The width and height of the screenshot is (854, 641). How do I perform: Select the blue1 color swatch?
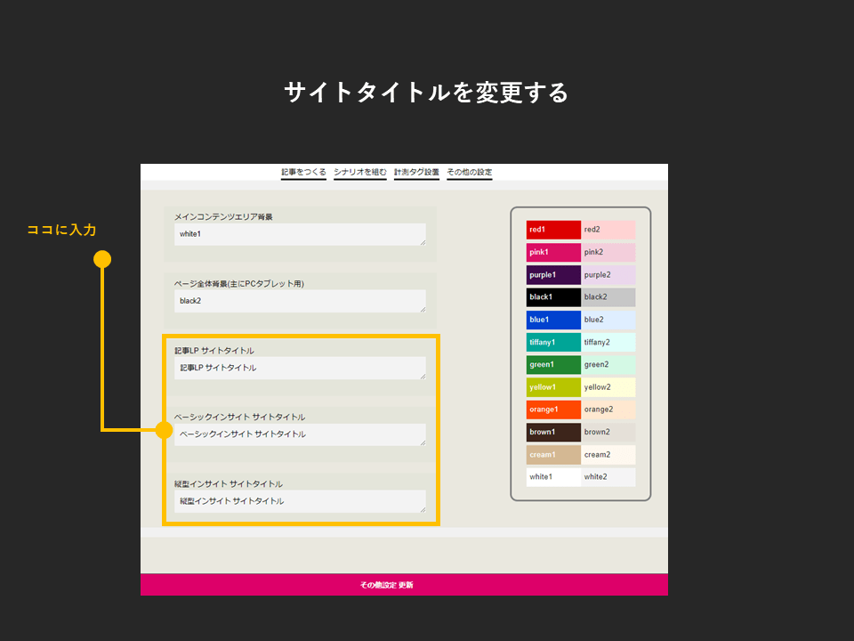coord(553,320)
